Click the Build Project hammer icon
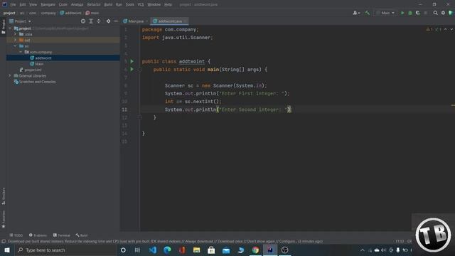This screenshot has height=256, width=455. tap(368, 13)
